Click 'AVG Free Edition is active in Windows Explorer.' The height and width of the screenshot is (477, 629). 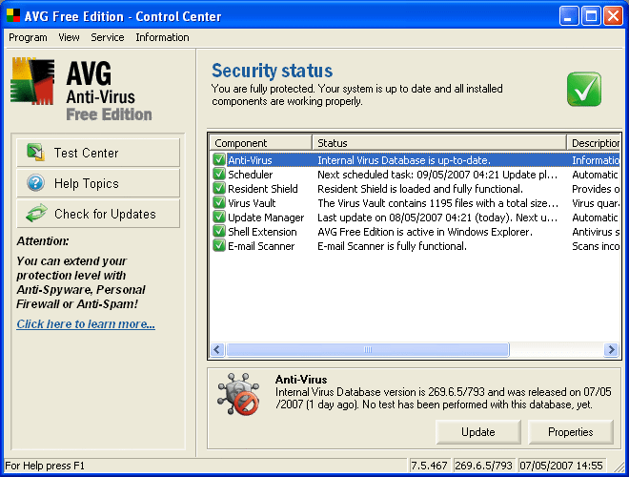(x=425, y=232)
